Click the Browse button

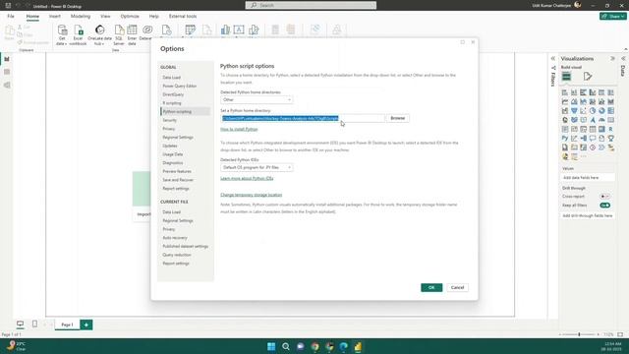point(397,118)
